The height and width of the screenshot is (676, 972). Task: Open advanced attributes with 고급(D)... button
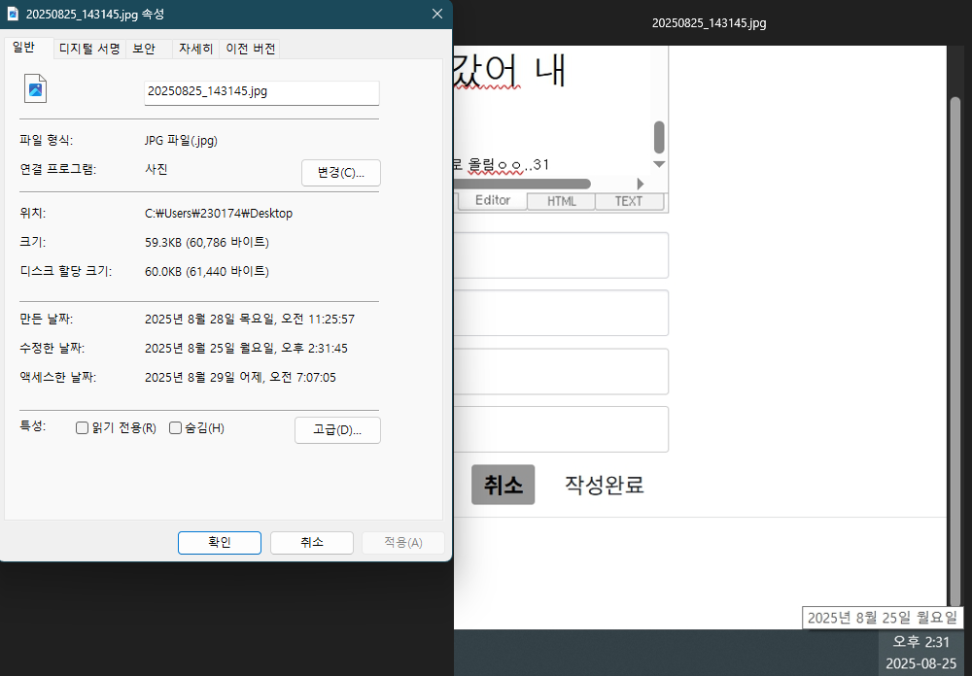pos(337,430)
